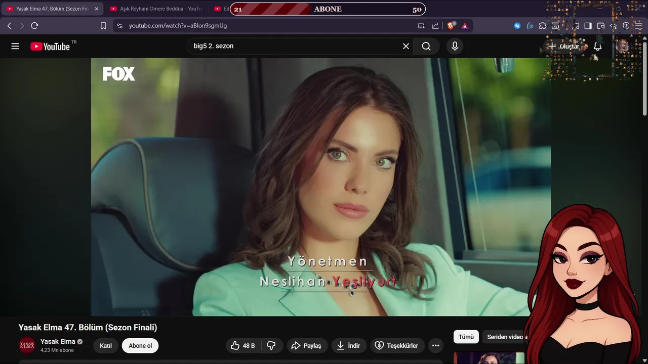Switch to Aşık Reyhani Omere Beddua tab
Image resolution: width=648 pixels, height=364 pixels.
coord(156,9)
